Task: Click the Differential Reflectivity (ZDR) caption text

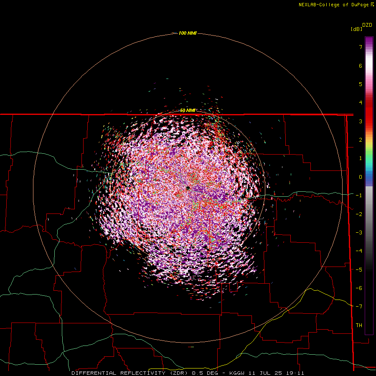Action: 130,373
